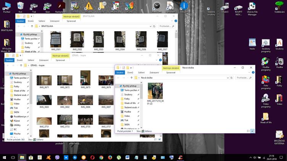
Task: Open the Domů tab in Nová složka window
Action: (x=130, y=72)
